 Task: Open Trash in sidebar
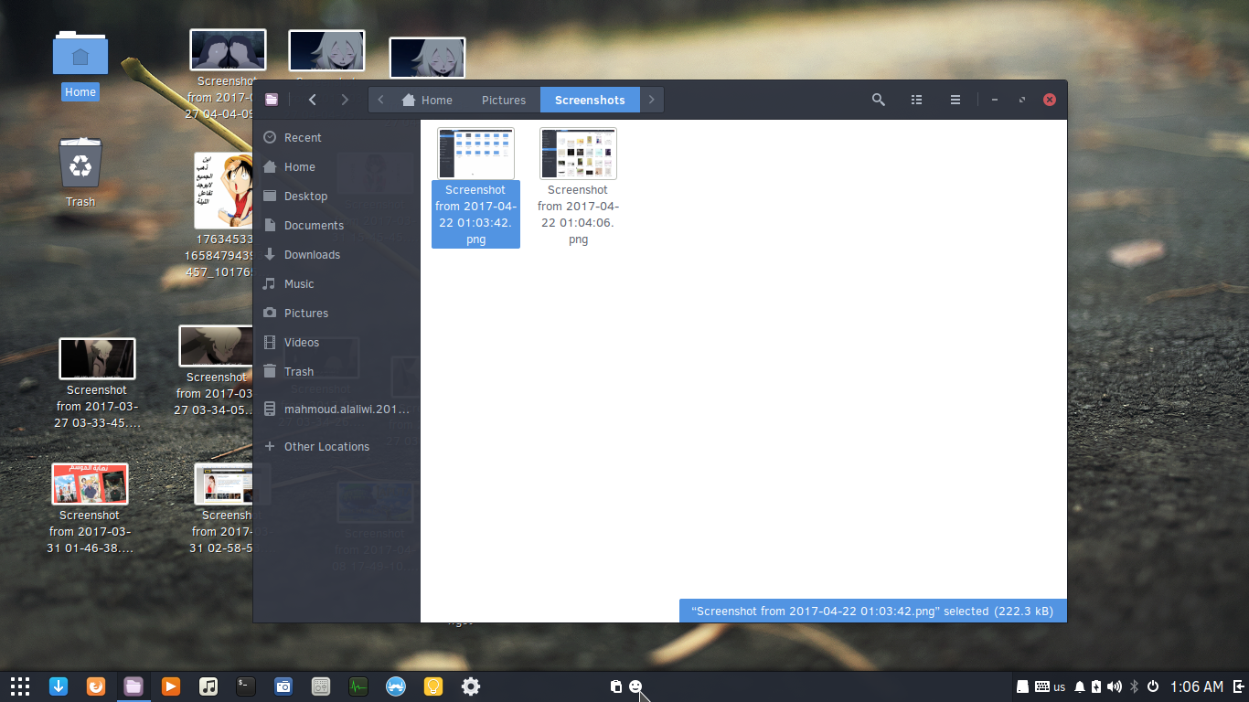tap(336, 371)
